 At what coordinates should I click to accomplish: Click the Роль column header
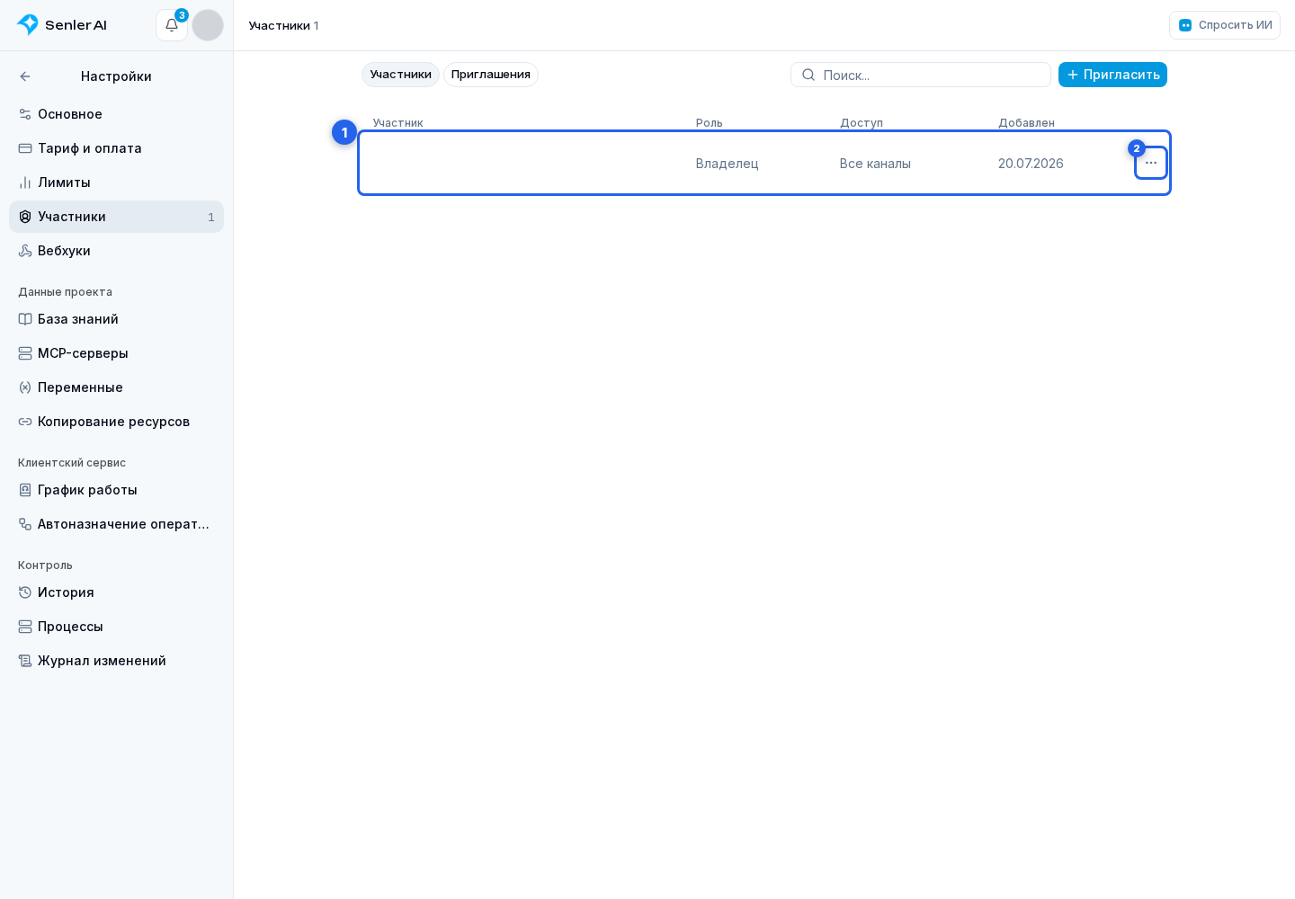click(x=710, y=123)
